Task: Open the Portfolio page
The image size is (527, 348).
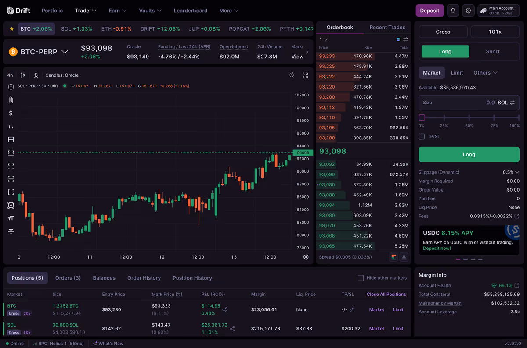Action: point(52,11)
